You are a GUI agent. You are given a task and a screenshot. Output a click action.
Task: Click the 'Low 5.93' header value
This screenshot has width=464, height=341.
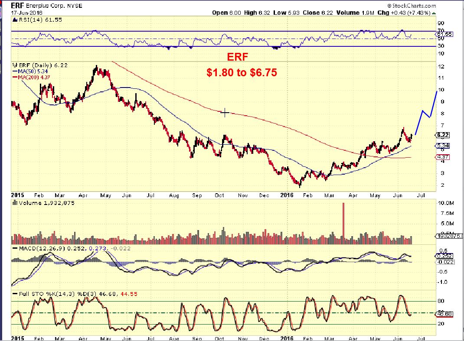(x=287, y=13)
